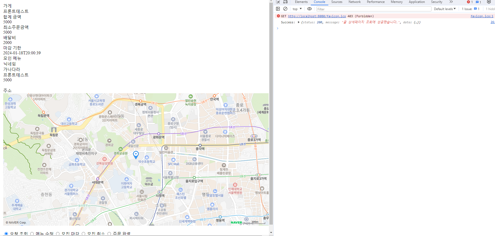Click the 을지로입구역 station marker
495x236 pixels.
194,177
